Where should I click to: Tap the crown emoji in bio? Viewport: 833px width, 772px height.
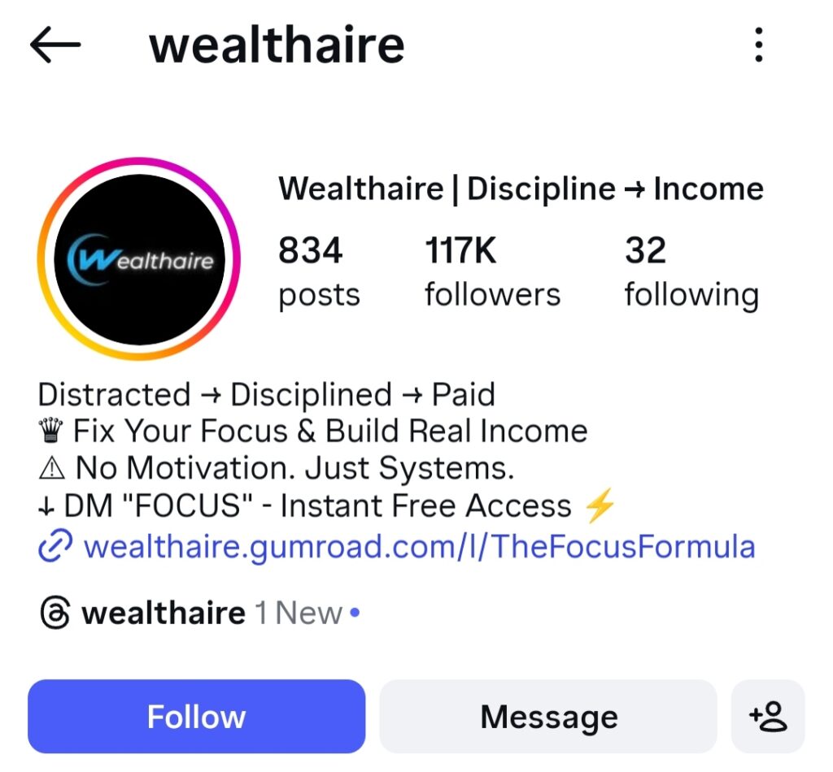[x=51, y=430]
